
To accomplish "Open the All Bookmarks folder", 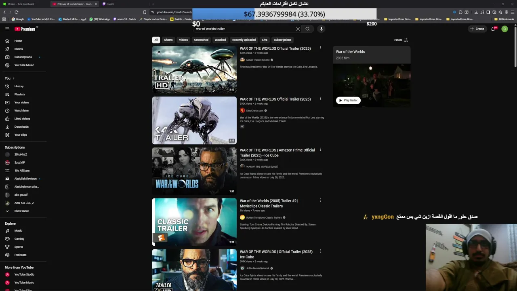I will [504, 19].
